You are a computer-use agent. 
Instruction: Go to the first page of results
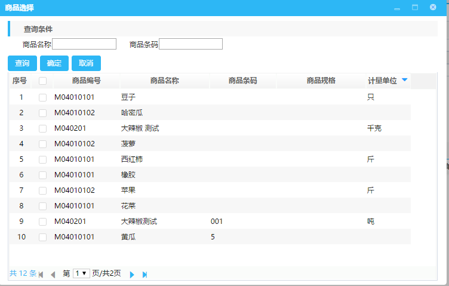pyautogui.click(x=41, y=275)
